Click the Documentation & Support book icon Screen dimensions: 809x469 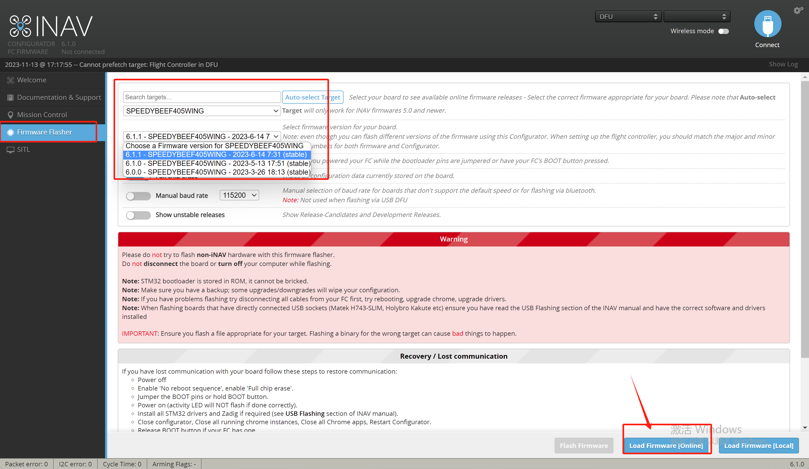coord(10,97)
